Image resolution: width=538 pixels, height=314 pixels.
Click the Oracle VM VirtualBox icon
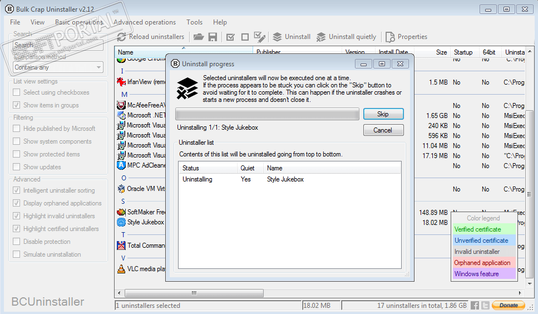tap(121, 189)
